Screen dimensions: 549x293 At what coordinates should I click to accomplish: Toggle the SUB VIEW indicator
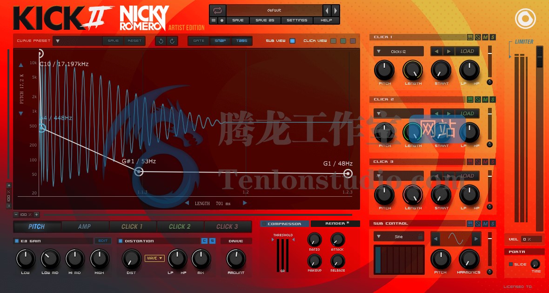coord(292,41)
